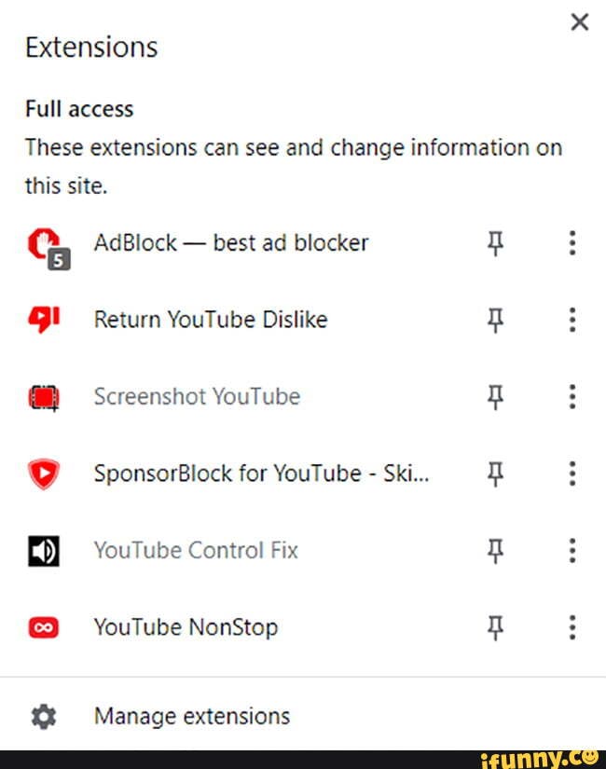606x769 pixels.
Task: Click the YouTube NonStop infinity icon
Action: tap(44, 627)
